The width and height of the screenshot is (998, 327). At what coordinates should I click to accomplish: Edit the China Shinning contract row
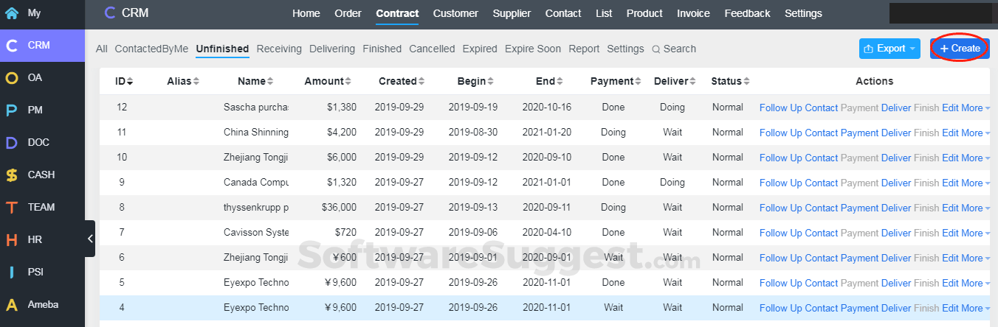(950, 133)
